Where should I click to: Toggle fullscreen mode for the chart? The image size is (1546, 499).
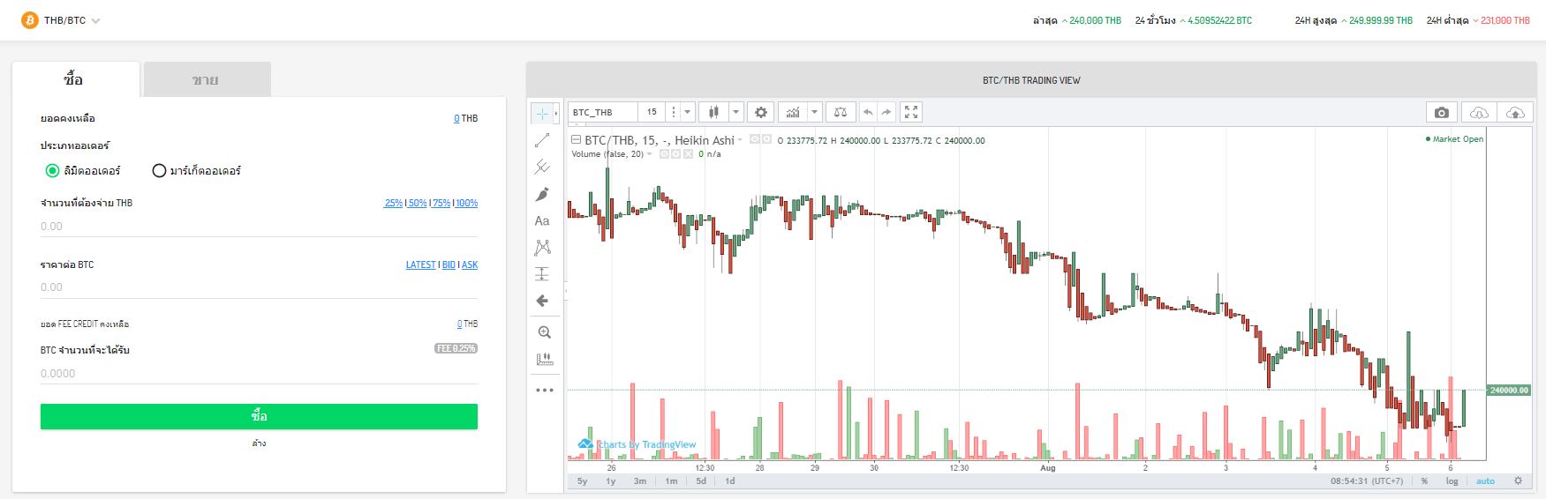click(x=911, y=113)
